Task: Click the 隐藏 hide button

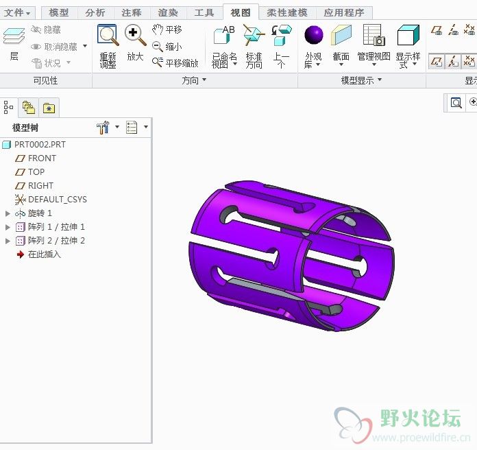Action: click(x=46, y=29)
